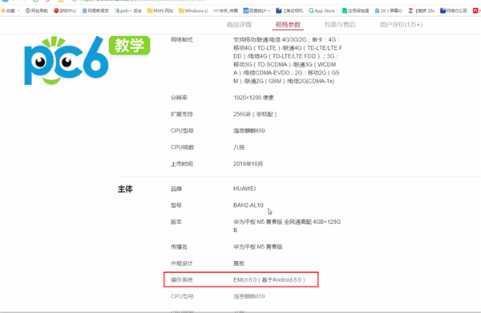
Task: Select the EMUI 8.0 (基于Android 8.0) value
Action: click(x=269, y=280)
